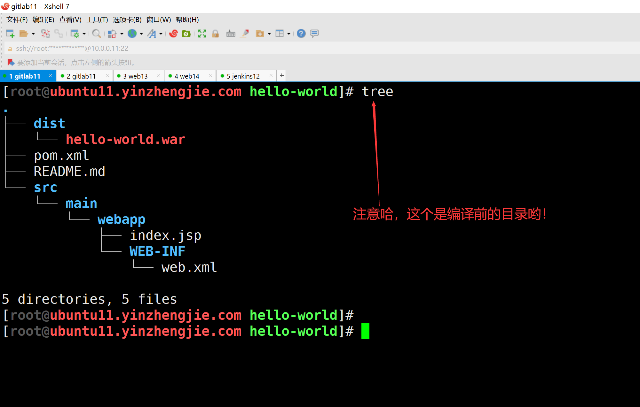This screenshot has width=640, height=407.
Task: Open the keyboard key-mapping icon
Action: coord(231,34)
